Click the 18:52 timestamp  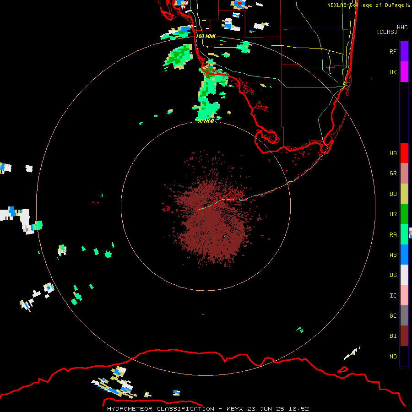pos(299,409)
